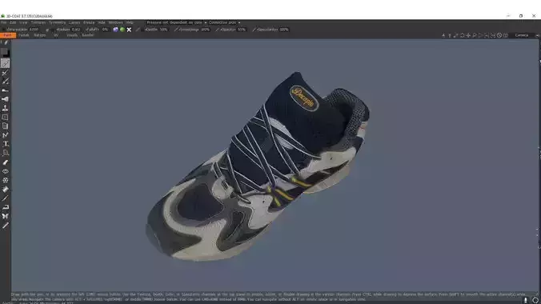Click the Depth percentage field
The image size is (541, 304).
point(163,30)
